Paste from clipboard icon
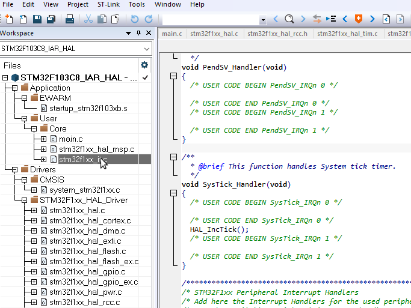This screenshot has height=308, width=411. (x=115, y=19)
